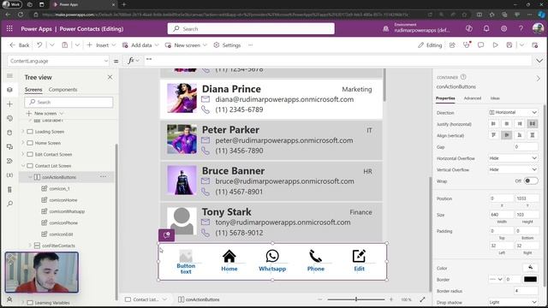Click the paste clipboard icon

tap(65, 45)
